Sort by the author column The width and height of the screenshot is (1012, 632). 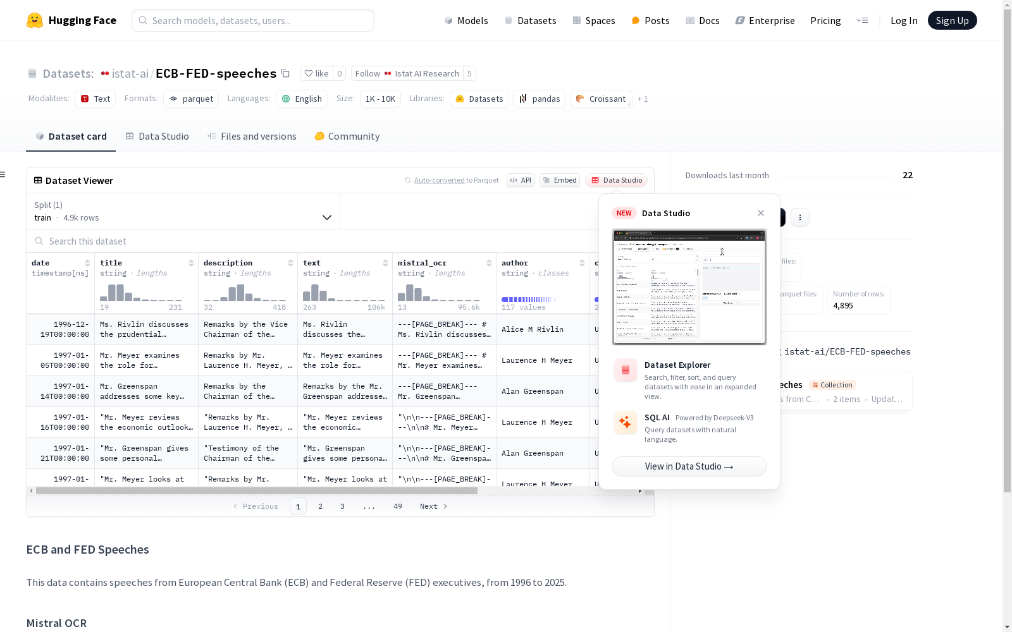click(582, 263)
